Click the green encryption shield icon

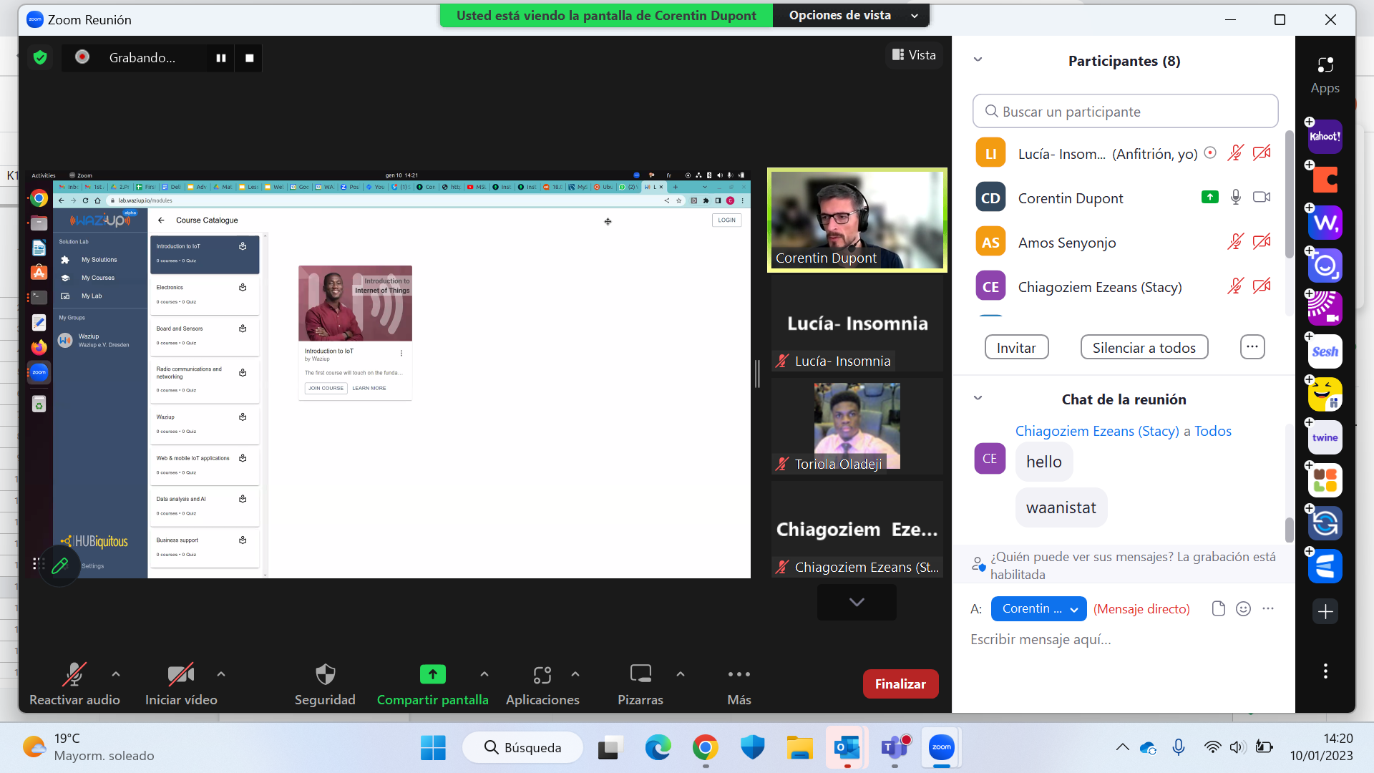click(40, 57)
